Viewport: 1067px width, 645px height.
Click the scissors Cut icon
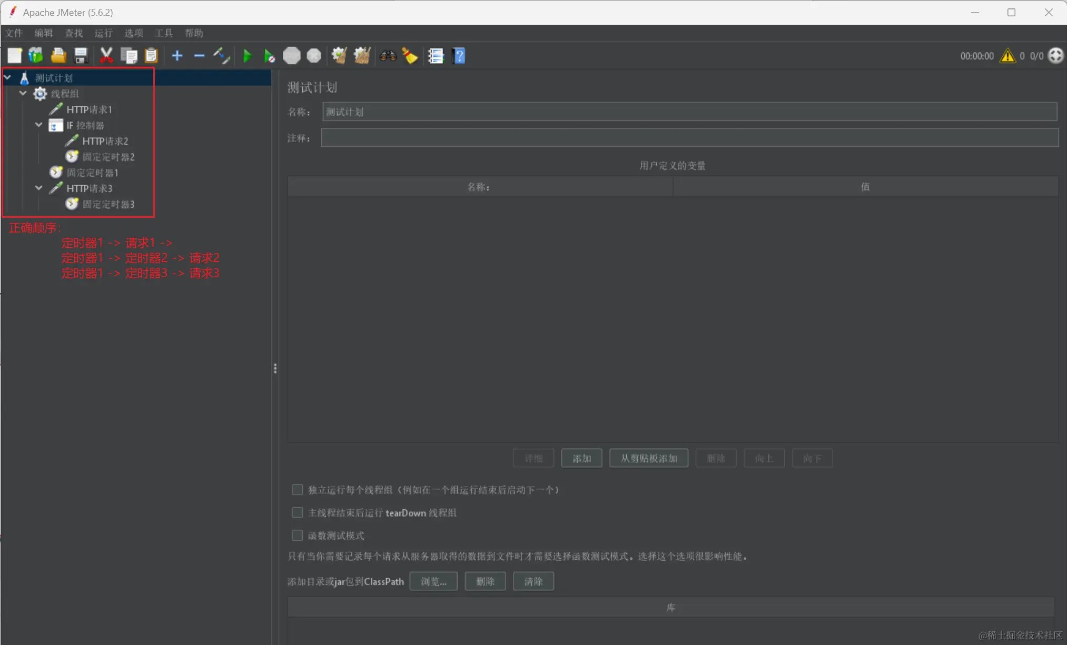(x=106, y=56)
